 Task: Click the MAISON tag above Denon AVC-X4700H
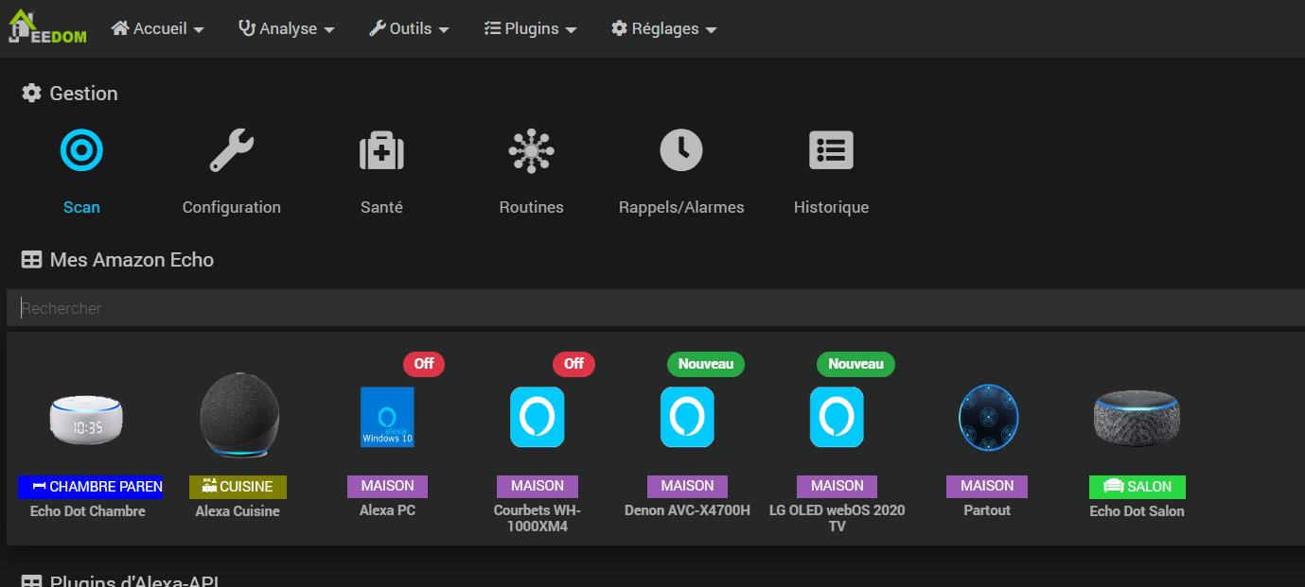point(687,486)
